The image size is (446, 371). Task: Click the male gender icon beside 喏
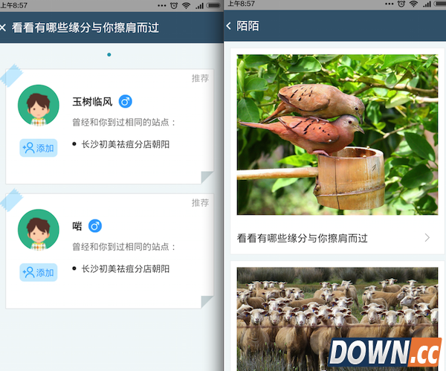pyautogui.click(x=95, y=226)
